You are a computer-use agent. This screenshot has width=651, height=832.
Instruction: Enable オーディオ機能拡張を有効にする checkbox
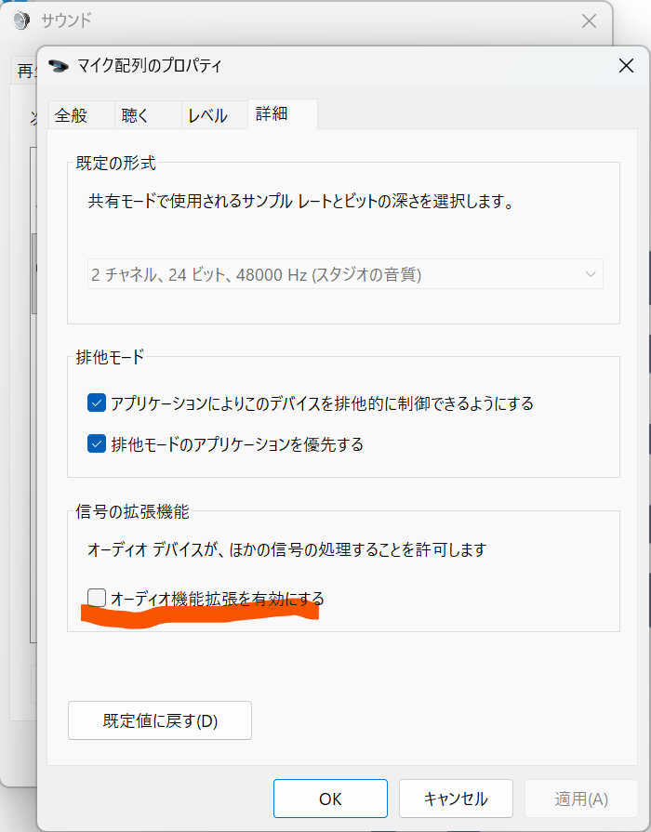coord(97,598)
